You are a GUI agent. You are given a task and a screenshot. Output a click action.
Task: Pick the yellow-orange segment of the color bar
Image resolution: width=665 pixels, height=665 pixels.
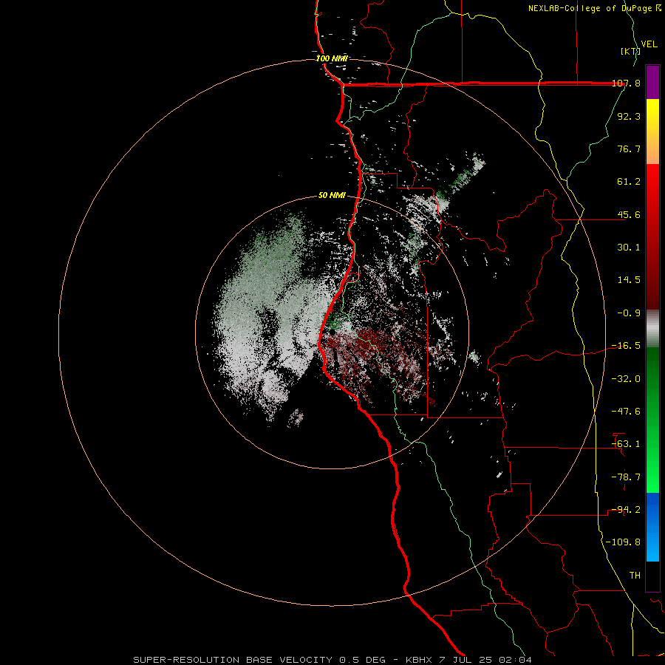[652, 132]
